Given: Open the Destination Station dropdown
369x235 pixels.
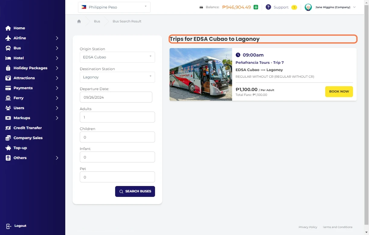Looking at the screenshot, I should [x=117, y=77].
